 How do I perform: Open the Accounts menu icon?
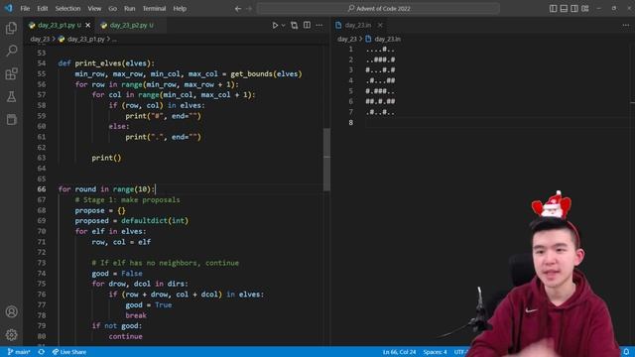click(11, 312)
